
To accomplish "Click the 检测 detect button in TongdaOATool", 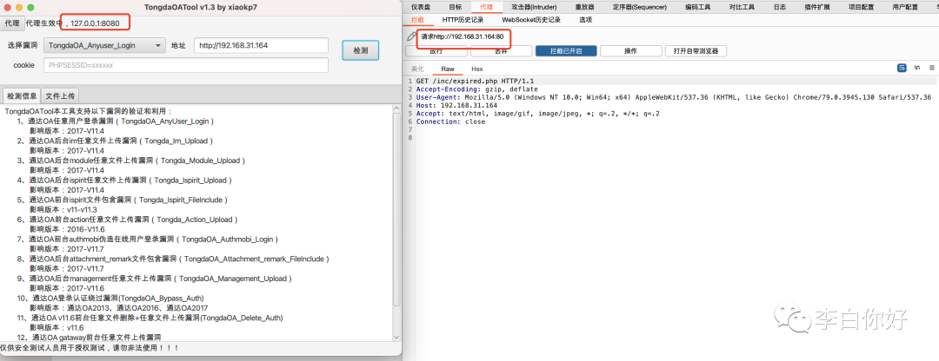I will pos(361,51).
